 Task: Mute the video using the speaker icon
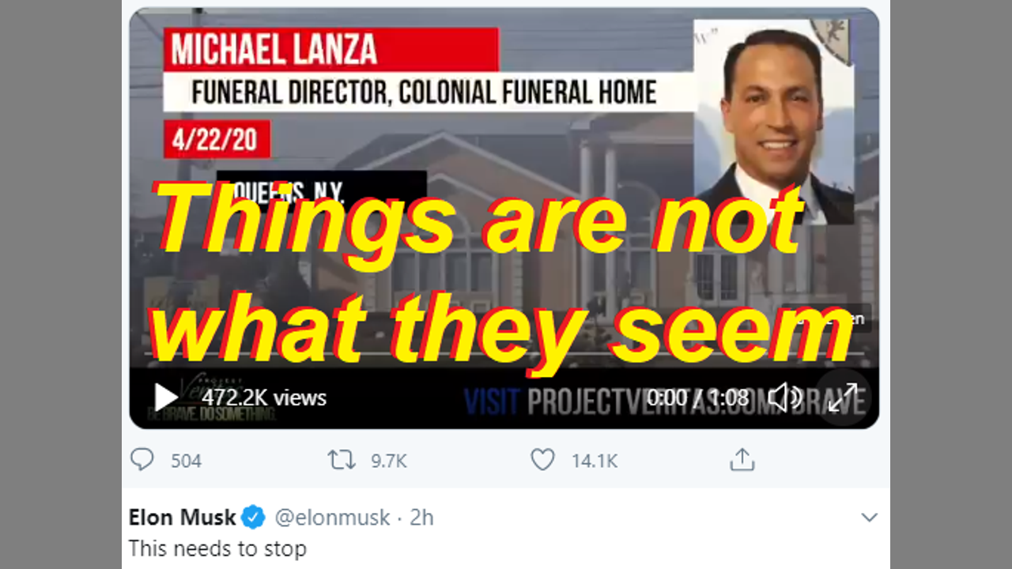[784, 398]
